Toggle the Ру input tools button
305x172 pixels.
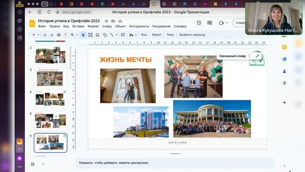[x=132, y=35]
